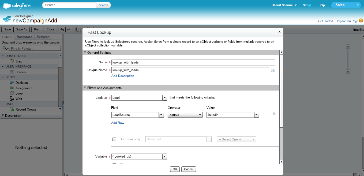Screen dimensions: 364x176
Task: Click the dialog scrollbar down arrow
Action: pyautogui.click(x=281, y=162)
